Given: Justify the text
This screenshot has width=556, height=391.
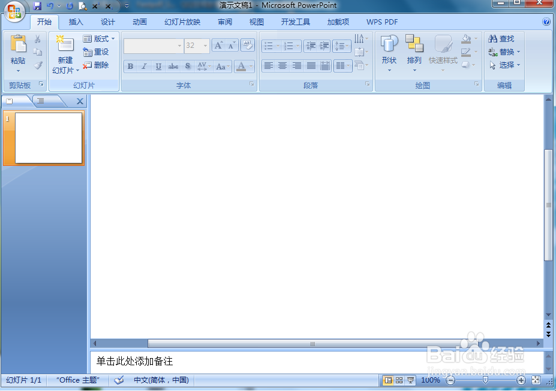Looking at the screenshot, I should coord(311,66).
